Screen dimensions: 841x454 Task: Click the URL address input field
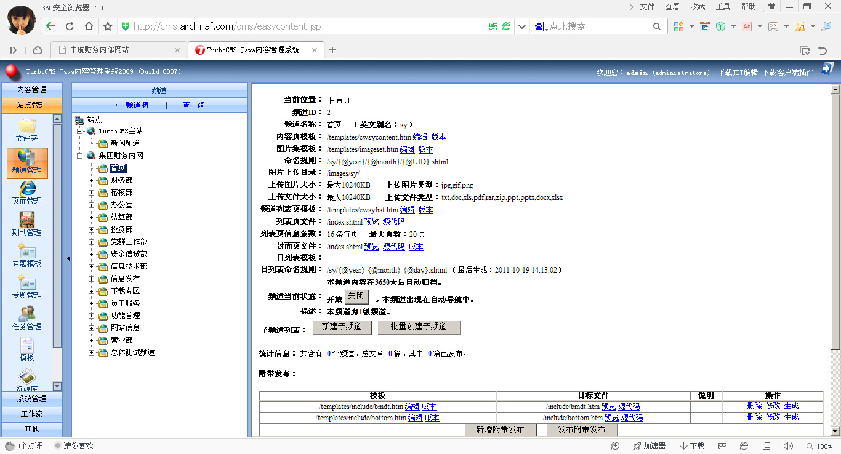tap(308, 26)
